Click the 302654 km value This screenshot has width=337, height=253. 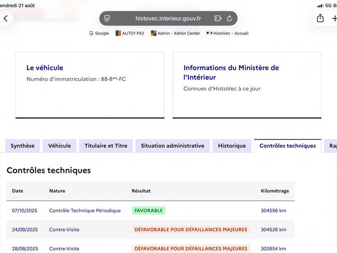click(x=273, y=249)
